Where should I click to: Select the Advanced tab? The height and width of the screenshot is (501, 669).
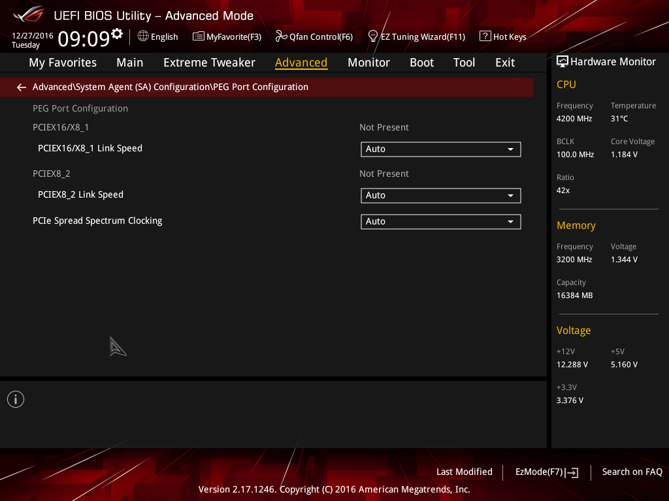pyautogui.click(x=301, y=63)
